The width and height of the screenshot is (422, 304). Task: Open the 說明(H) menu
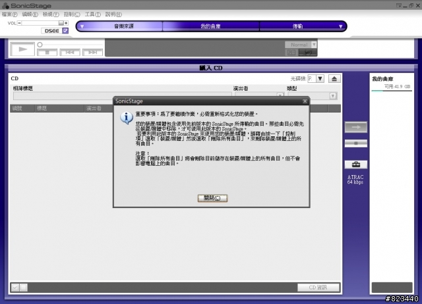click(113, 14)
